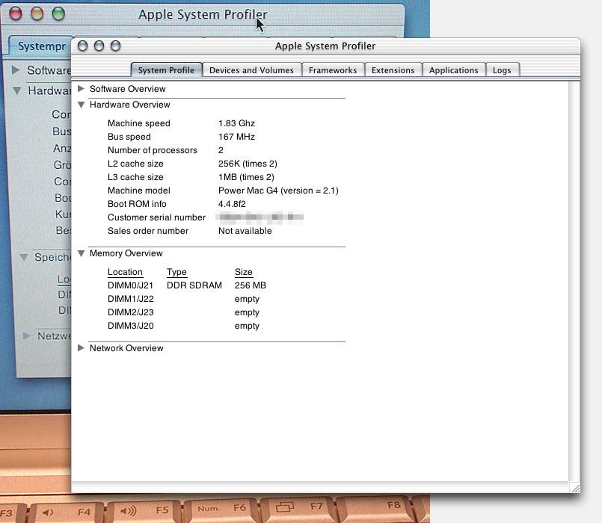Click the Machine speed value 1.83 Ghz
Viewport: 602px width, 523px height.
236,123
